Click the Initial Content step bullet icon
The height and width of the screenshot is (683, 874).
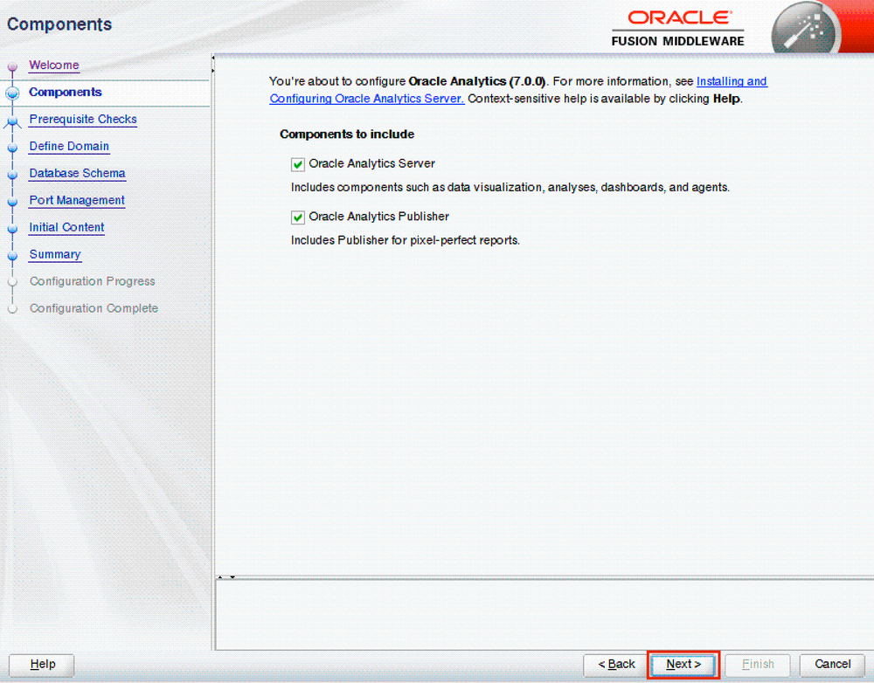click(12, 229)
